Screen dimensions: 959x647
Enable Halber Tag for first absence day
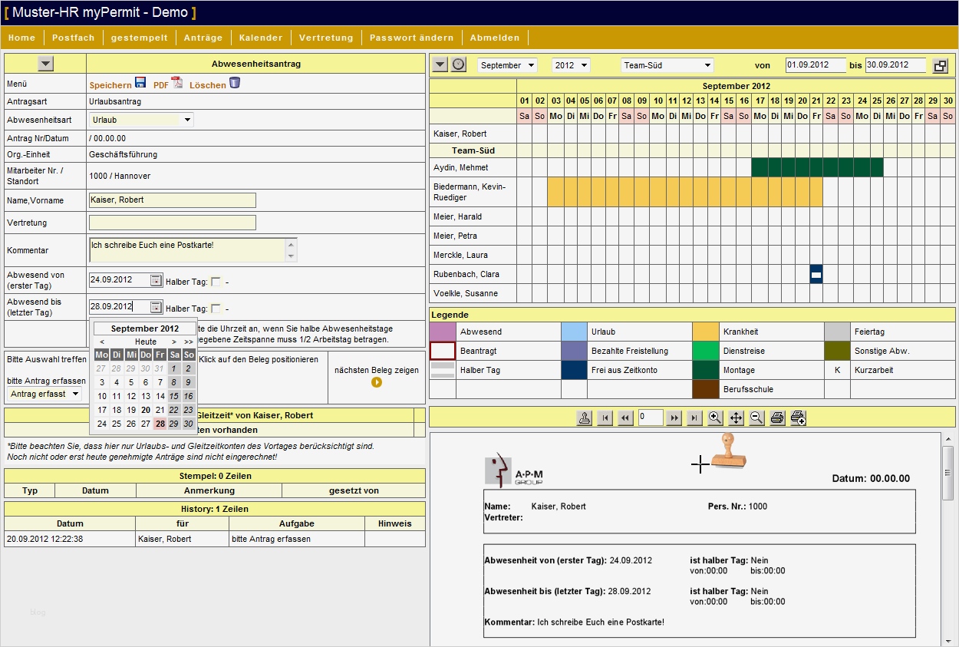click(216, 282)
